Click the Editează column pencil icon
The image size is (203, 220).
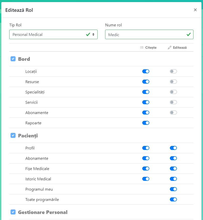[x=170, y=47]
